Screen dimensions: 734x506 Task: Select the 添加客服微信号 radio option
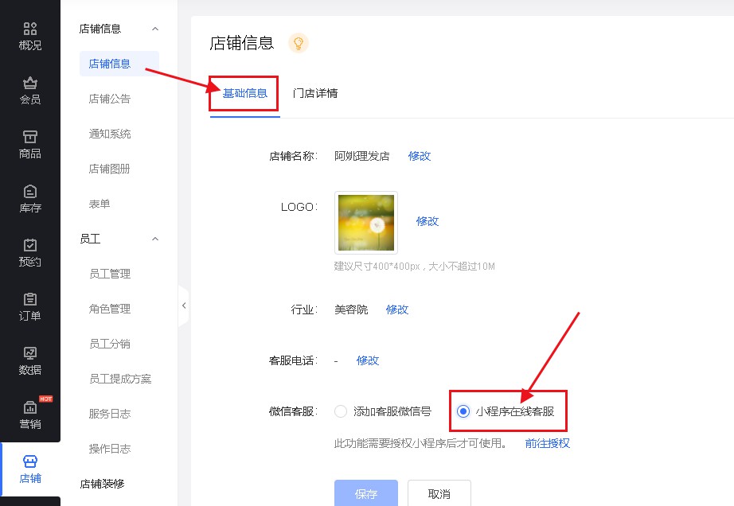coord(340,411)
